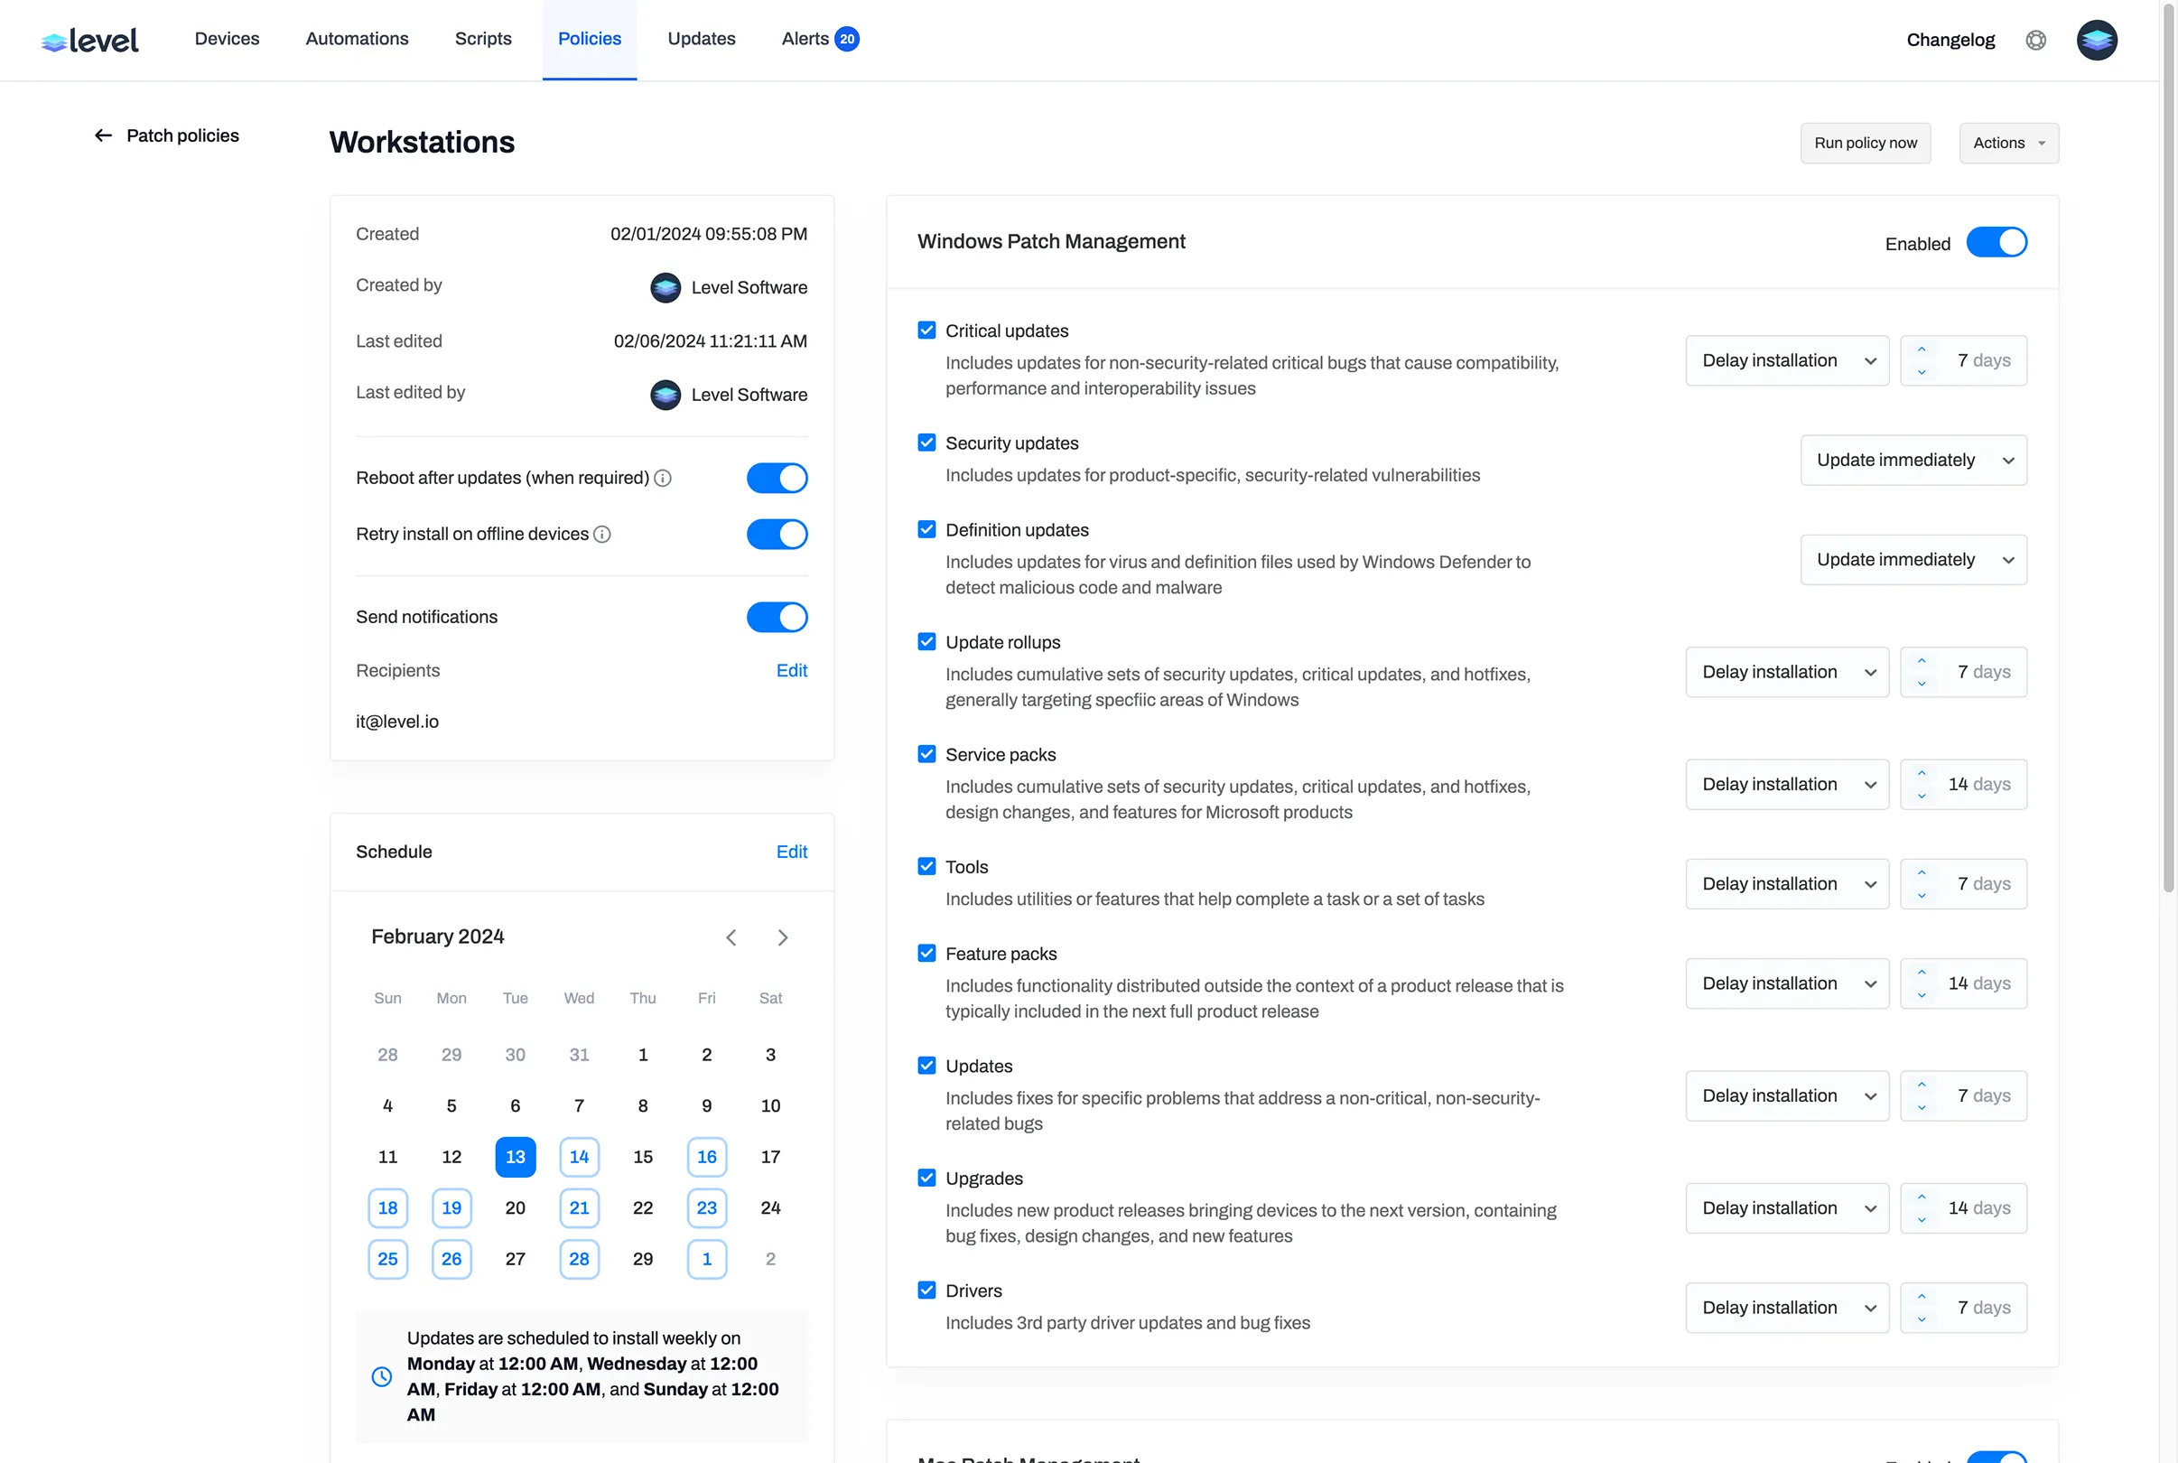
Task: Click the clock icon in schedule summary
Action: tap(381, 1376)
